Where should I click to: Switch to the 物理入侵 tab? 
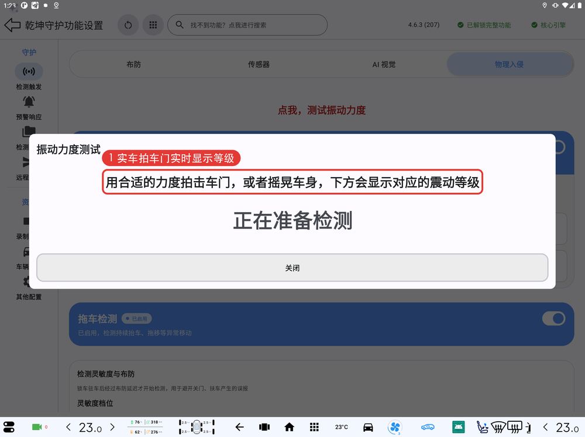click(x=510, y=64)
